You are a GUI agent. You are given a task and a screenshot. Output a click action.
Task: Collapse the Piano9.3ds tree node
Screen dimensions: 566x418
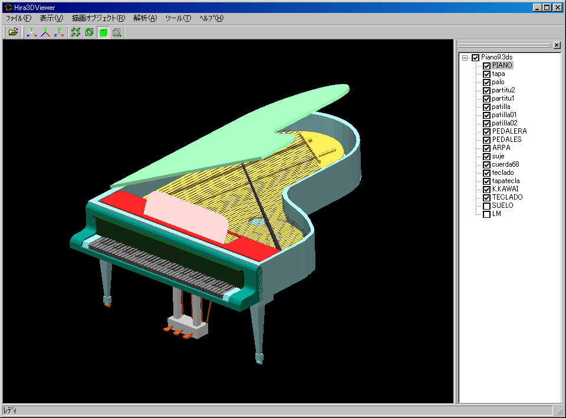(x=465, y=58)
